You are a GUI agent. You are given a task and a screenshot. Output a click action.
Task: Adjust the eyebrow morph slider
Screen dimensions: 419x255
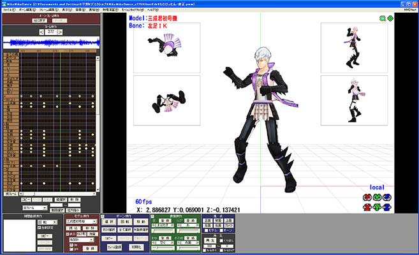click(163, 249)
